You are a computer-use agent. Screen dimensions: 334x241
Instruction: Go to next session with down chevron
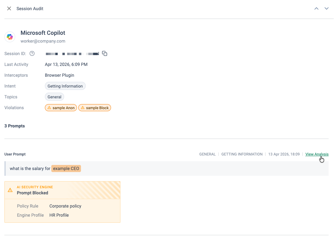pyautogui.click(x=326, y=8)
